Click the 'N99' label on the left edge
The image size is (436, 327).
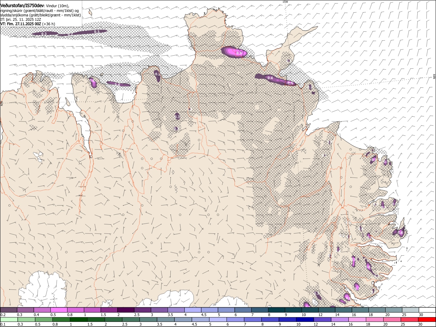pyautogui.click(x=2, y=103)
